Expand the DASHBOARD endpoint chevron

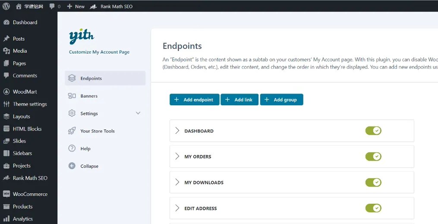point(177,130)
